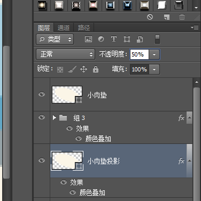Select the 组 3 group name

79,118
